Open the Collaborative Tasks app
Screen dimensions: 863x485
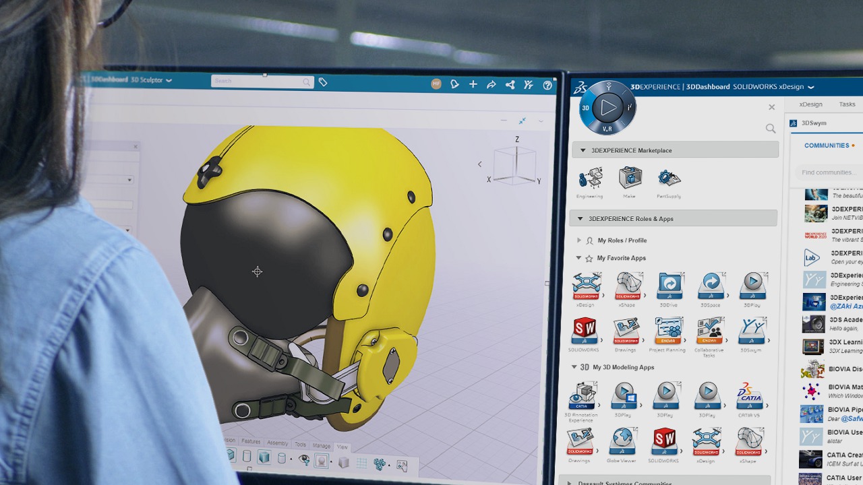[x=711, y=331]
